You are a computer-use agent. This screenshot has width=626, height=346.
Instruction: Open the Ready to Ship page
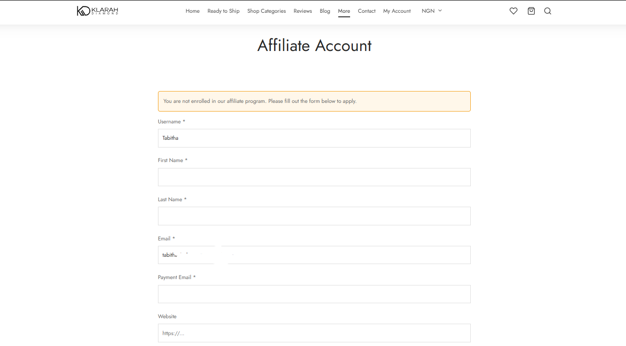pyautogui.click(x=223, y=11)
